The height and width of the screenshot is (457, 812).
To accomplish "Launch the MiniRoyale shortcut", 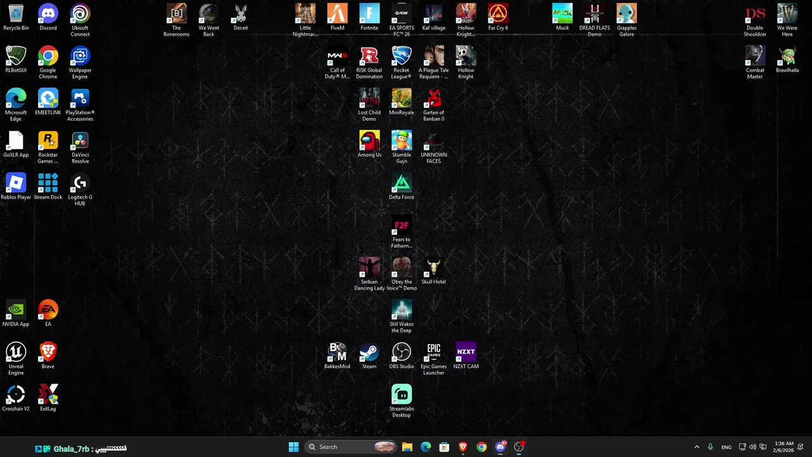I will pyautogui.click(x=402, y=102).
